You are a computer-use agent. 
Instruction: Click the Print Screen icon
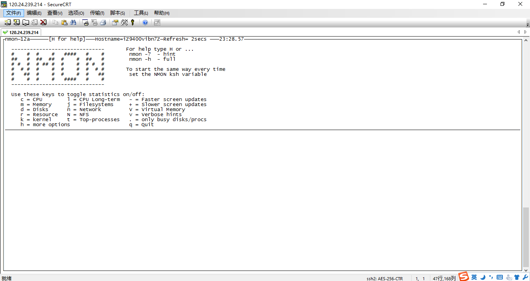(x=85, y=22)
